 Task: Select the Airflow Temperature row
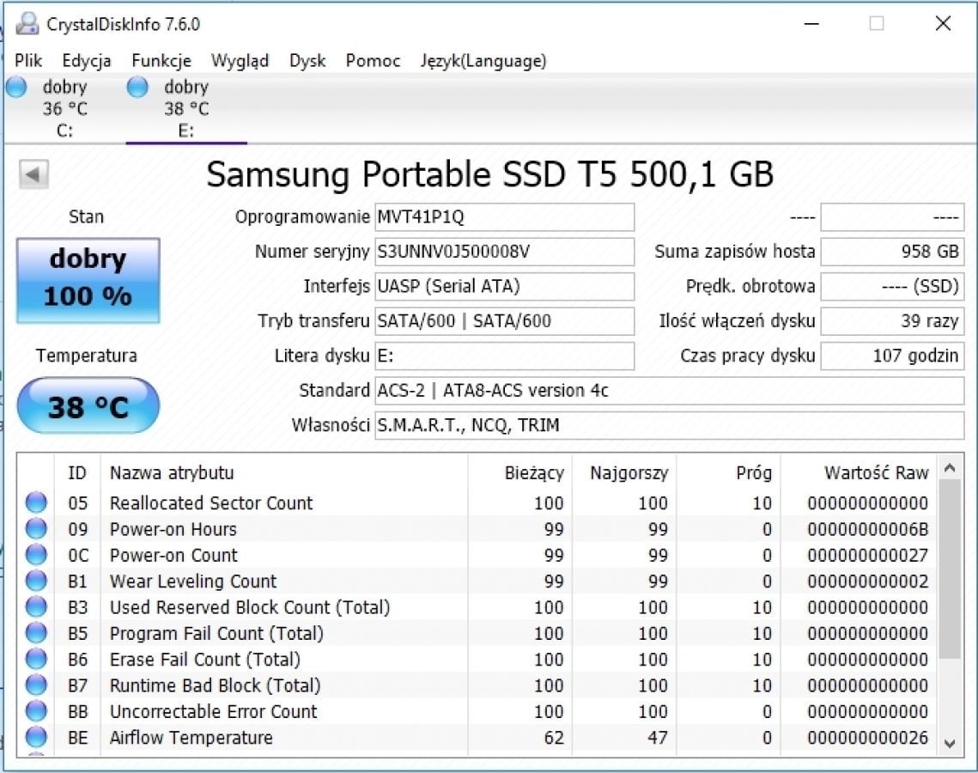tap(477, 738)
